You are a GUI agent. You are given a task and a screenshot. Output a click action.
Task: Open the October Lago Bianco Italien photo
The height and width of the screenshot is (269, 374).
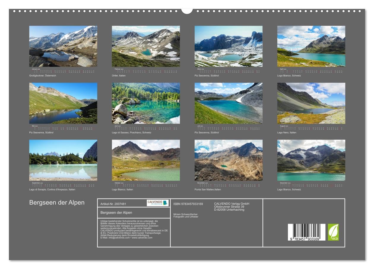tap(146, 160)
